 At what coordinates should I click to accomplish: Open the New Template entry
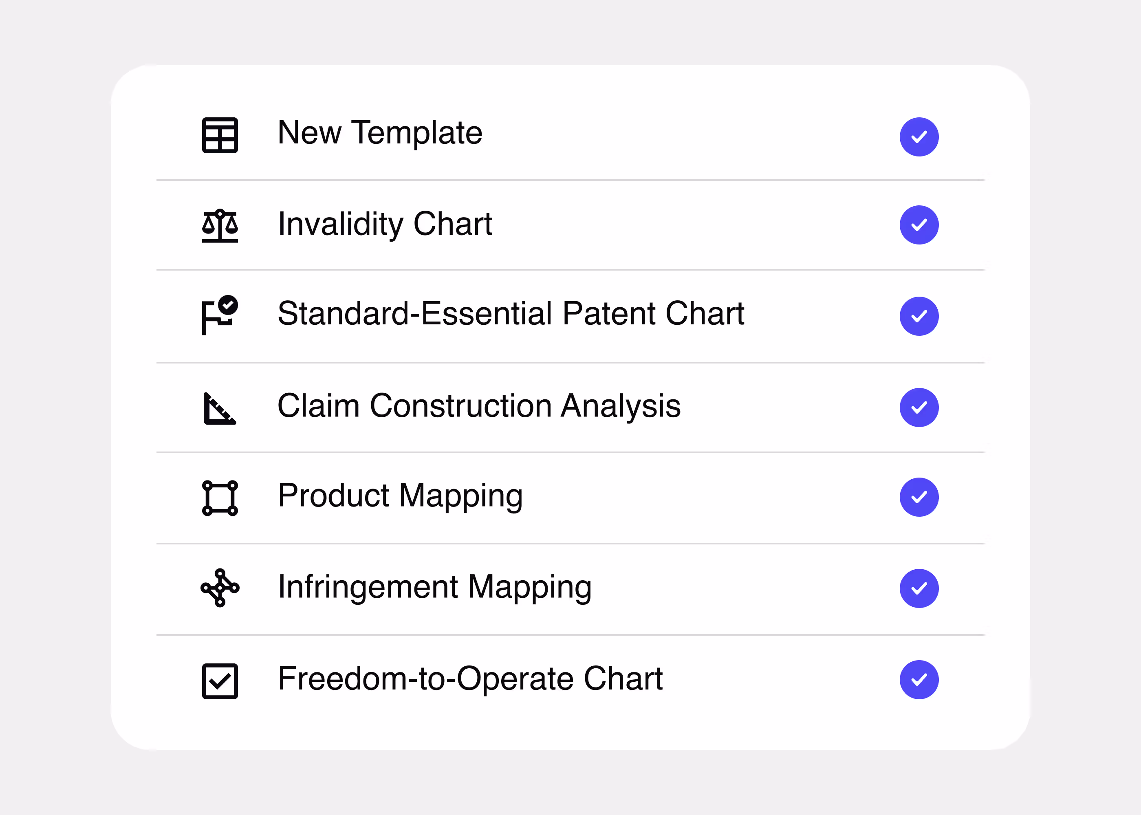click(380, 134)
